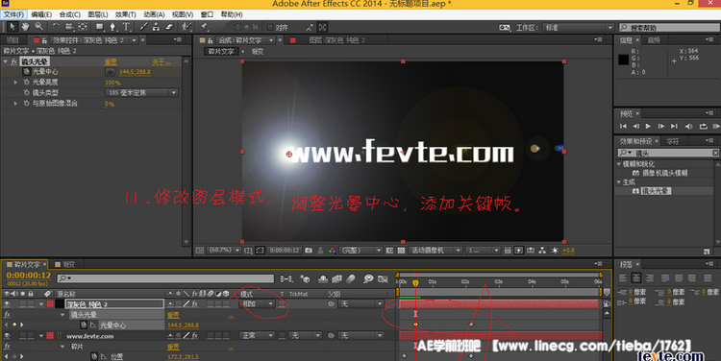This screenshot has height=361, width=721.
Task: Select the Puppet Pin tool
Action: pyautogui.click(x=204, y=27)
